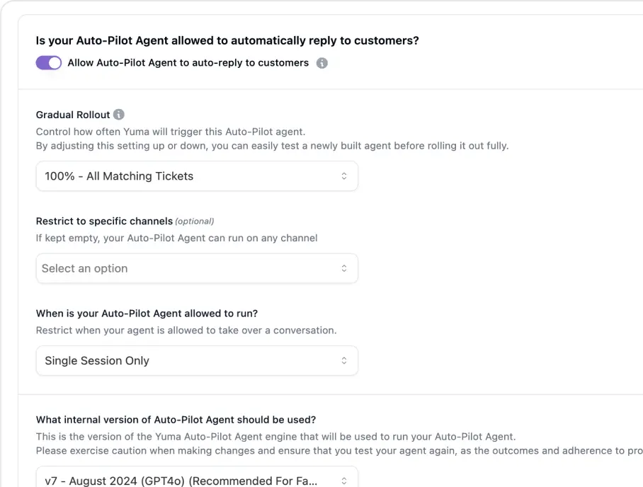Click the "Restrict to specific channels" label
This screenshot has height=487, width=643.
[x=104, y=221]
